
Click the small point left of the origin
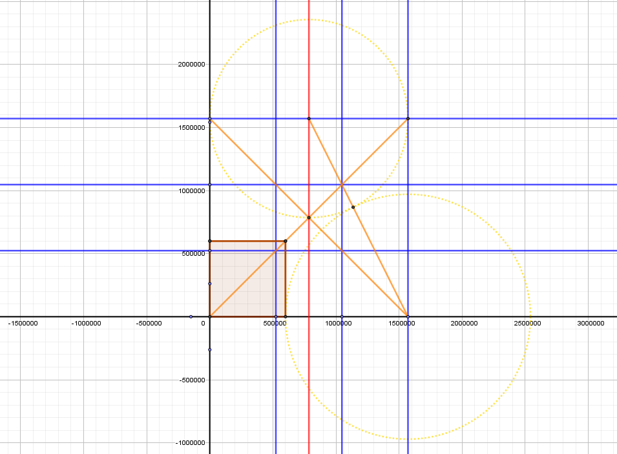tap(191, 316)
